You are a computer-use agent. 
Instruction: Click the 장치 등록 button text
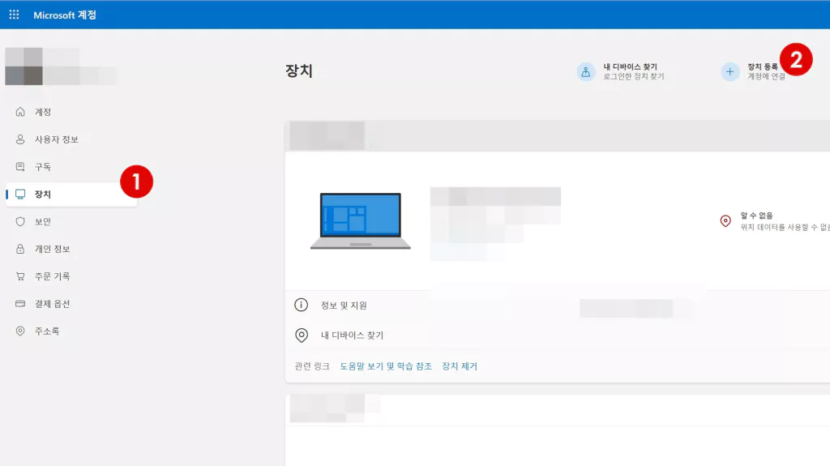763,66
